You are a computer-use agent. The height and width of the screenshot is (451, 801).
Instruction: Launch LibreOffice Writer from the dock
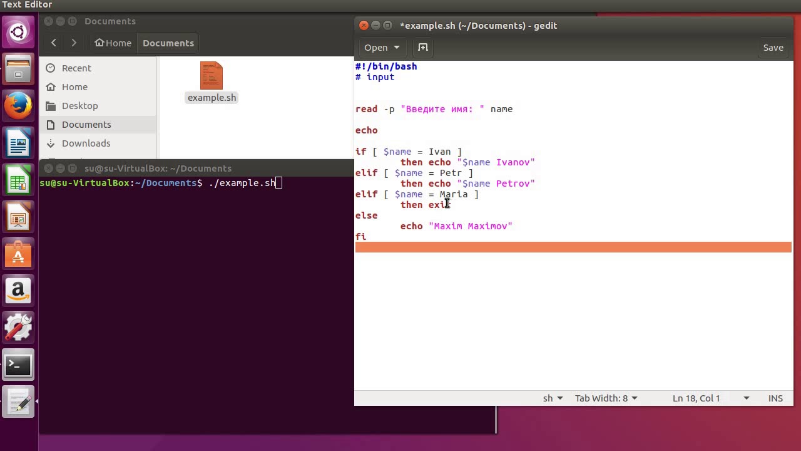tap(18, 144)
